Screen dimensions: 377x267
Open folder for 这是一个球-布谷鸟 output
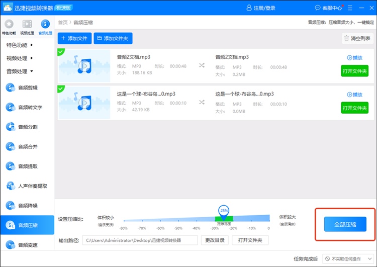355,108
